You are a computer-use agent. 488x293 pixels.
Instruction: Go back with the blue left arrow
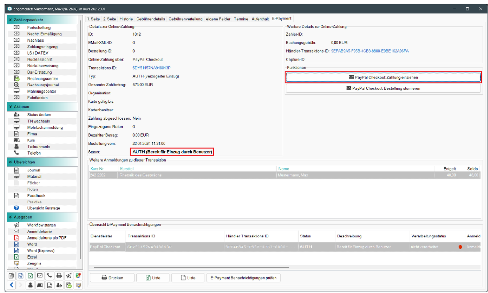tap(12, 285)
